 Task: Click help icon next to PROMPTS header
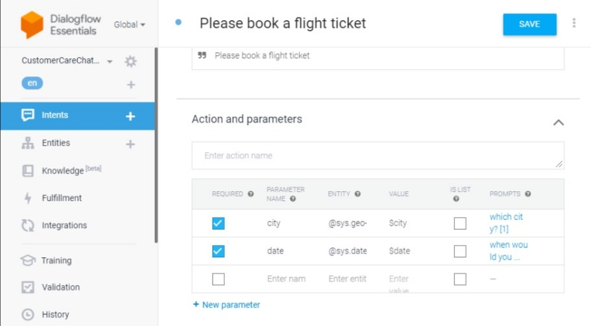coord(528,194)
